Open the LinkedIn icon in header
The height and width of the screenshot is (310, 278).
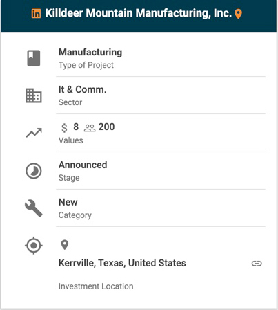(x=36, y=14)
